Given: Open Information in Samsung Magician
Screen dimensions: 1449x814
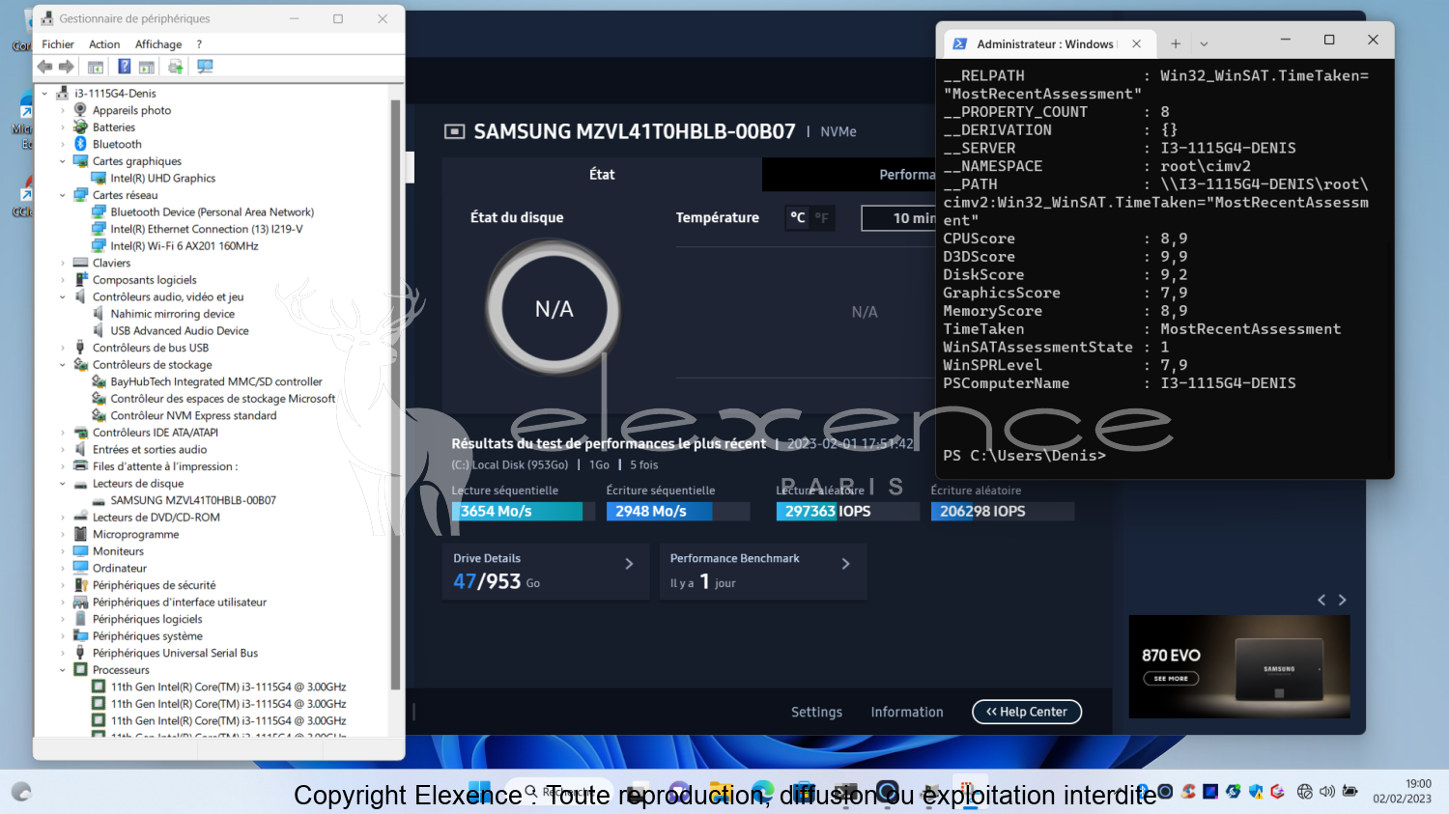Looking at the screenshot, I should point(907,712).
